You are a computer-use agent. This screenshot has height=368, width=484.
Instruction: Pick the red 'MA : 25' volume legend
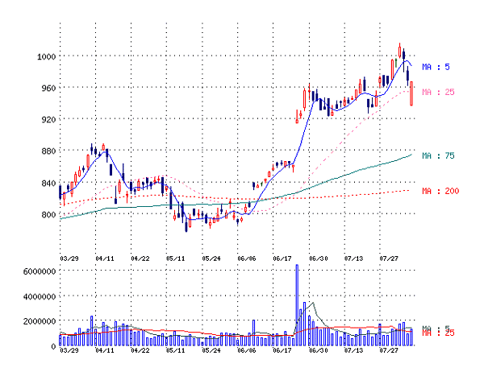438,333
